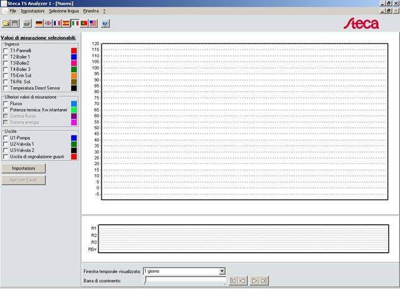Open the ? help menu
The height and width of the screenshot is (289, 400).
point(104,11)
